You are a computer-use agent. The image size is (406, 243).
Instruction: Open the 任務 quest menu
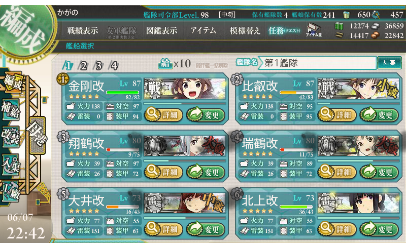tap(284, 31)
